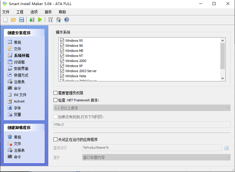The width and height of the screenshot is (235, 172).
Task: Toggle the Windows NT checkbox
Action: point(62,55)
